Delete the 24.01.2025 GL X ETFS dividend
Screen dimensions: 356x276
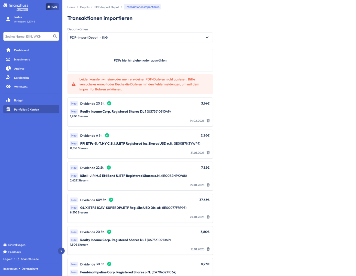click(x=208, y=217)
